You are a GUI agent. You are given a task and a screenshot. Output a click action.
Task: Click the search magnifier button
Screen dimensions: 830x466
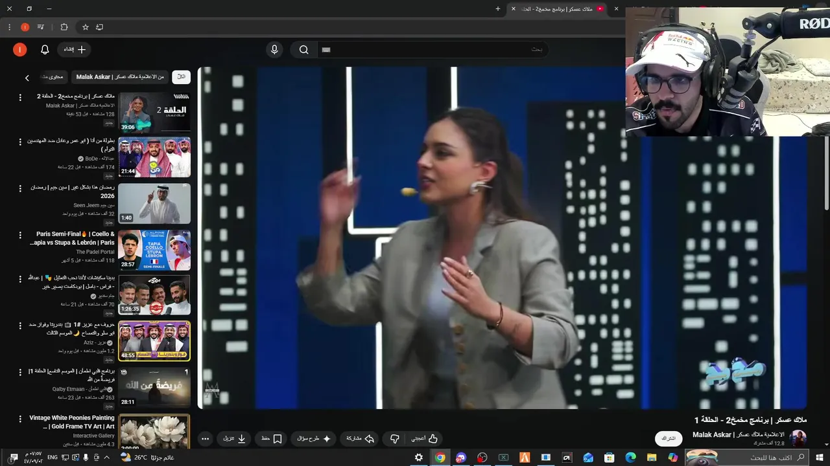(x=303, y=50)
